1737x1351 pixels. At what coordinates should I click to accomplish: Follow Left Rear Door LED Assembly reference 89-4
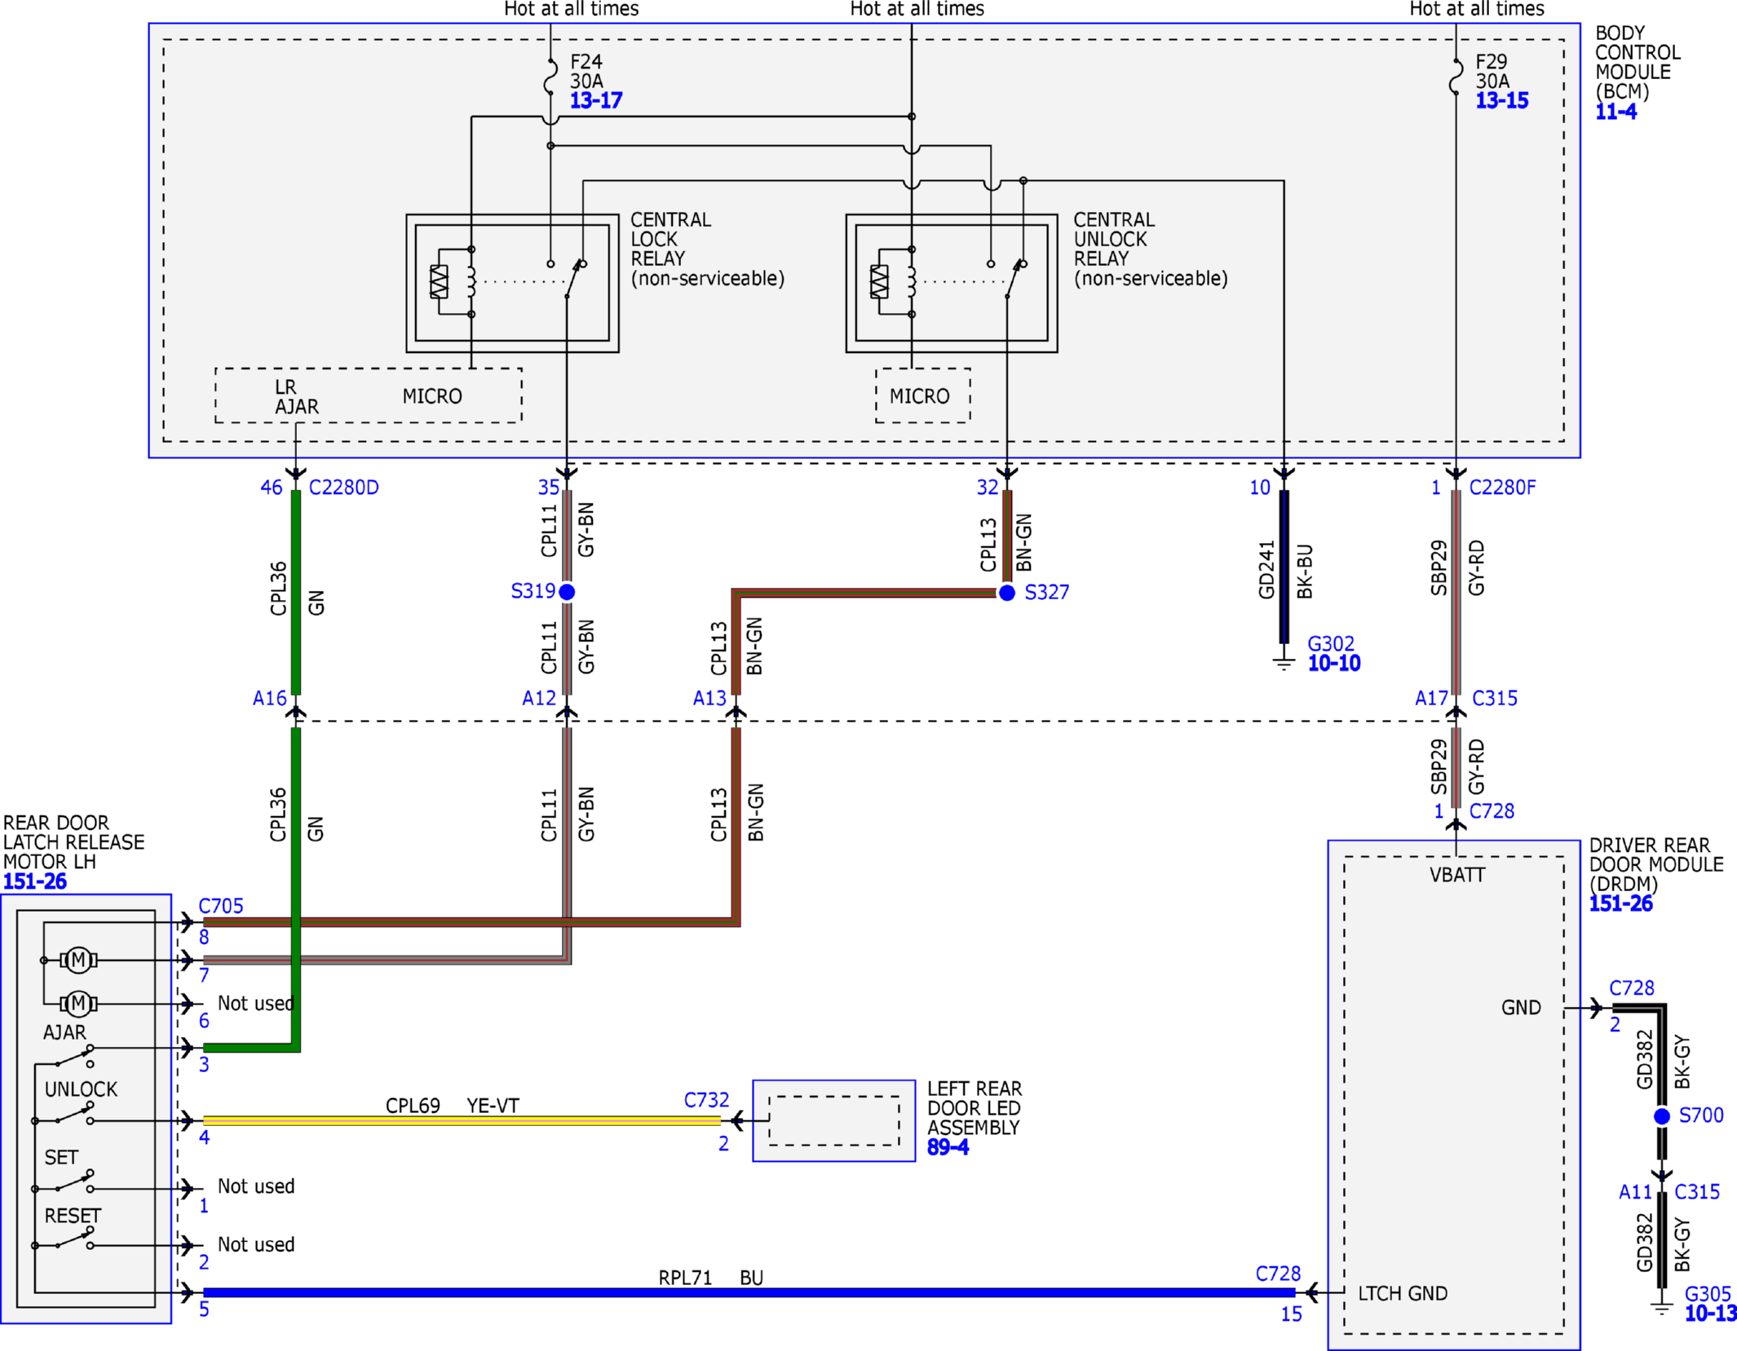coord(948,1148)
